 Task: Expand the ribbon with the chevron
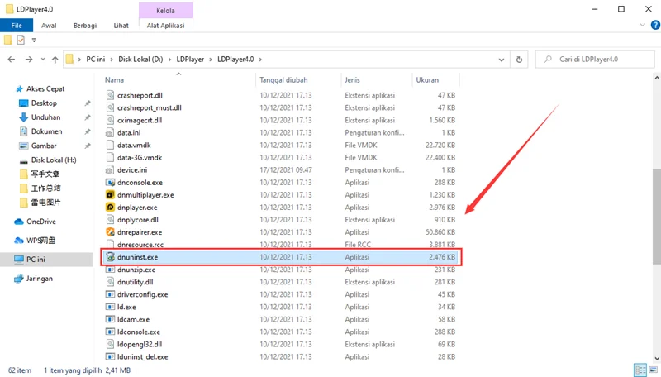643,25
